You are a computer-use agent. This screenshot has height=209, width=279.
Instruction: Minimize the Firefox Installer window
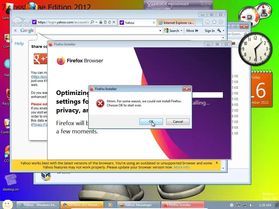pyautogui.click(x=208, y=44)
